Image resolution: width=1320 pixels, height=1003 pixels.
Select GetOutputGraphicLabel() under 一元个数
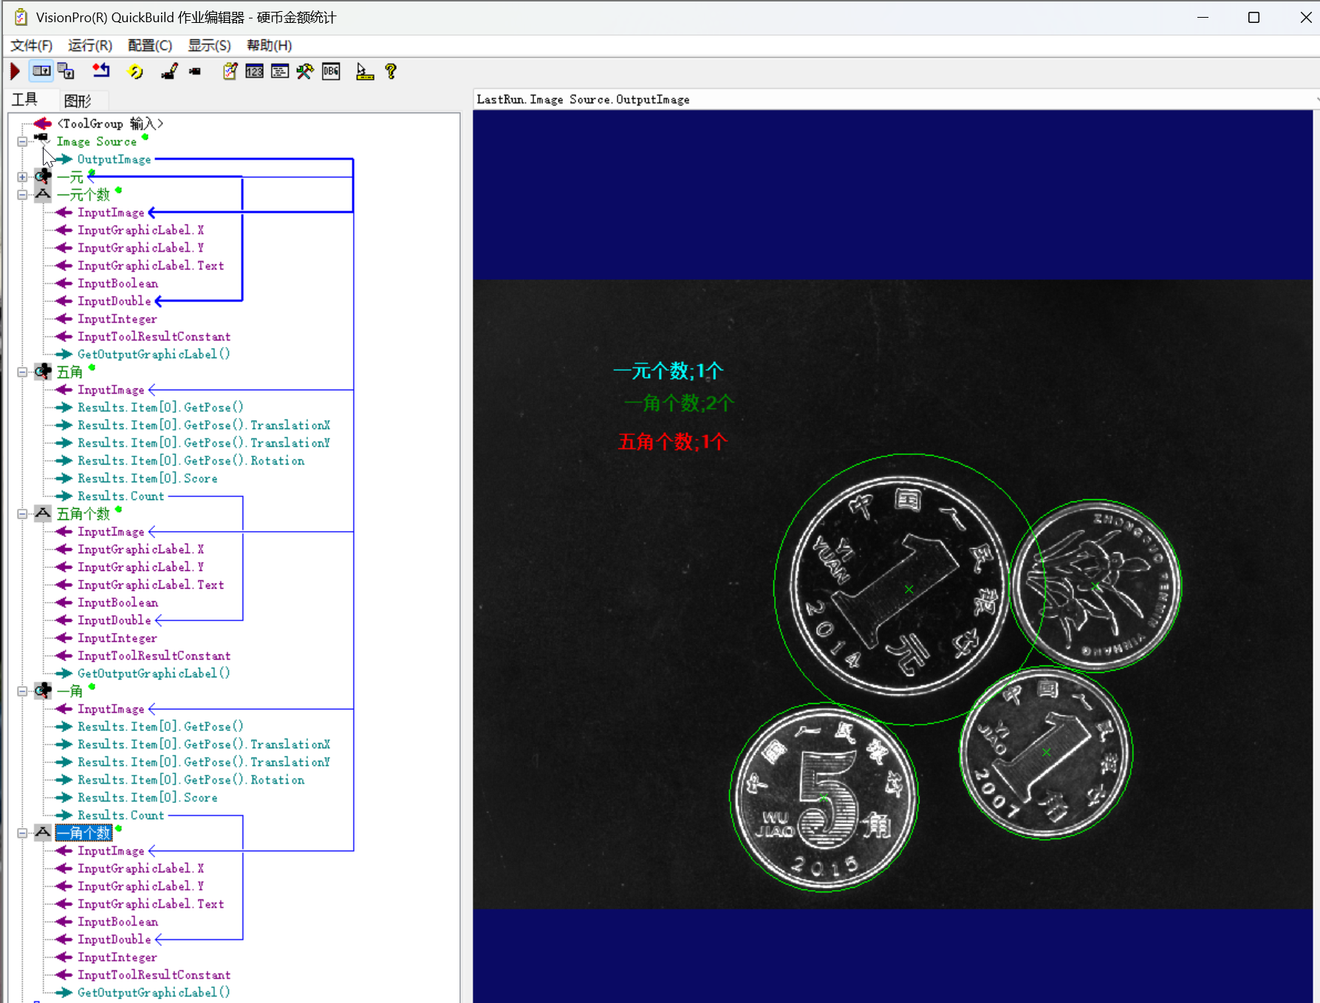click(154, 355)
